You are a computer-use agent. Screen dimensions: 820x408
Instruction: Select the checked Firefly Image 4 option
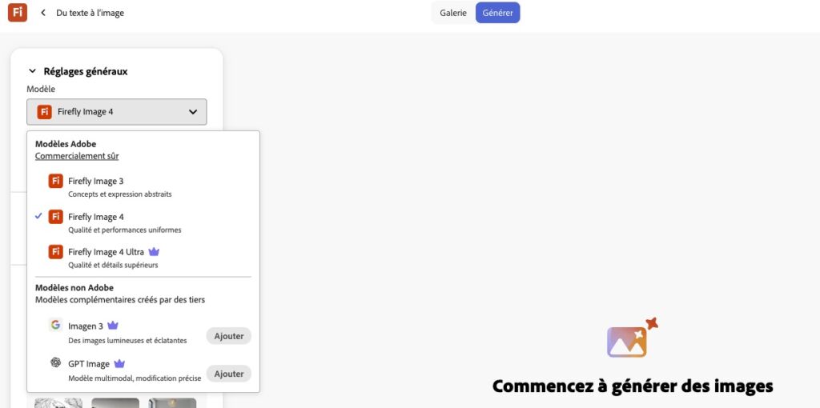coord(96,217)
